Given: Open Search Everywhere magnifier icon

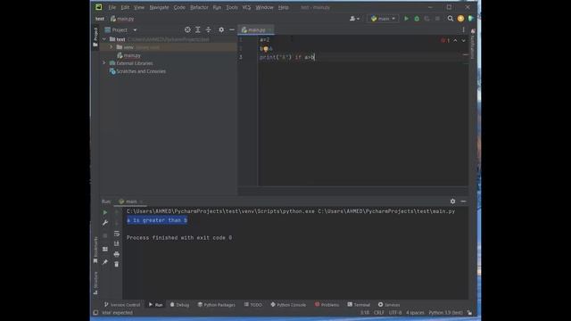Looking at the screenshot, I should pyautogui.click(x=451, y=19).
